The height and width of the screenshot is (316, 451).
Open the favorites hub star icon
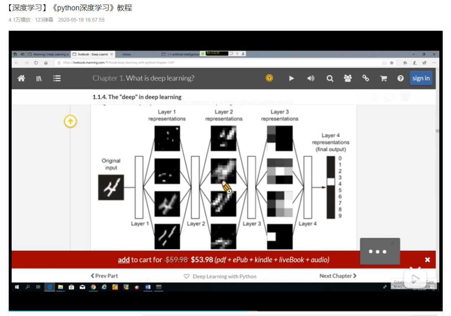click(405, 63)
